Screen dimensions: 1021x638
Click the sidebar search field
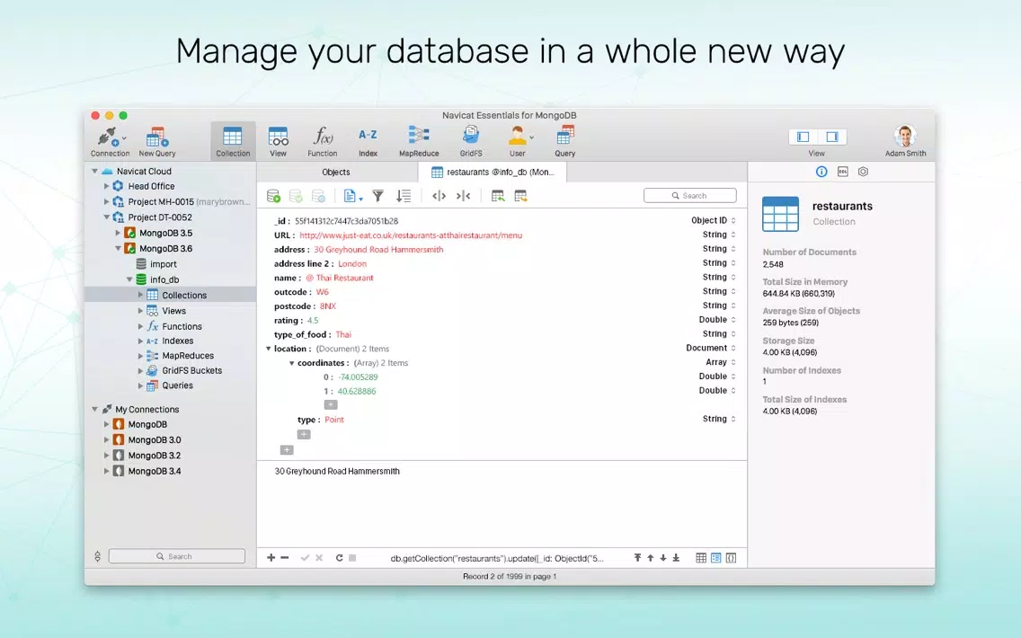tap(176, 556)
